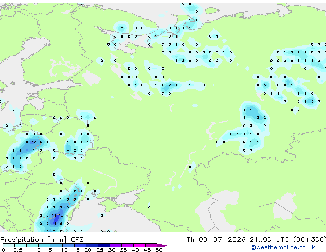Viewport: 326px width, 252px height.
Task: Click the 40–45 mm magenta legend swatch
Action: [139, 245]
